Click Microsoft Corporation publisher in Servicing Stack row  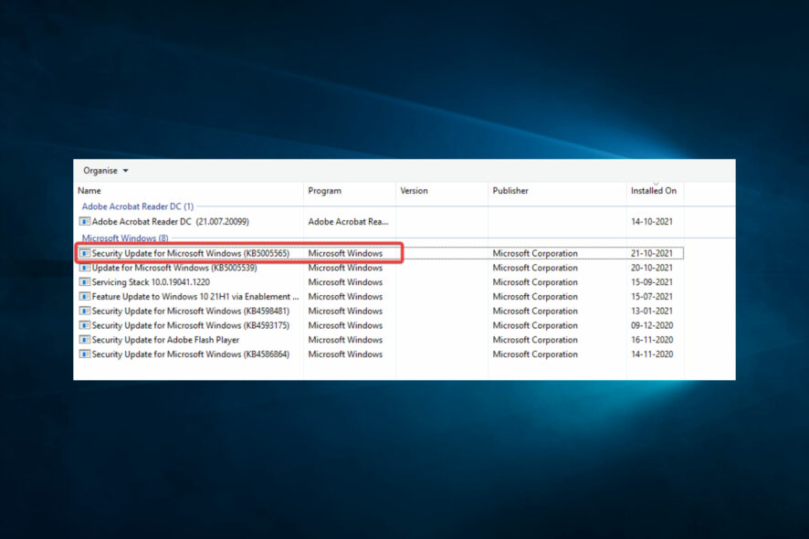coord(535,282)
